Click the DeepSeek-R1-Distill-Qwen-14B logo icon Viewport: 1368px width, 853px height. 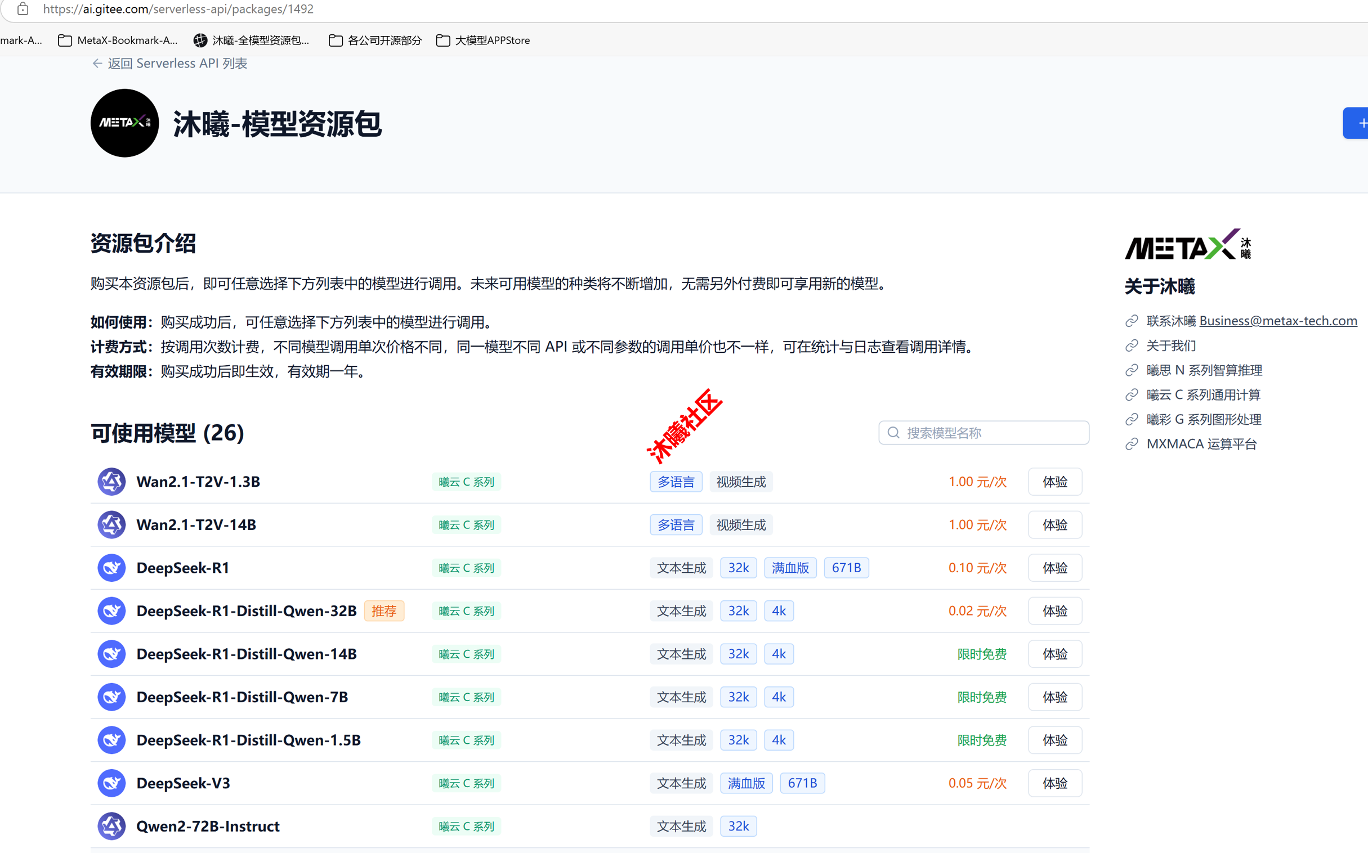click(x=111, y=654)
